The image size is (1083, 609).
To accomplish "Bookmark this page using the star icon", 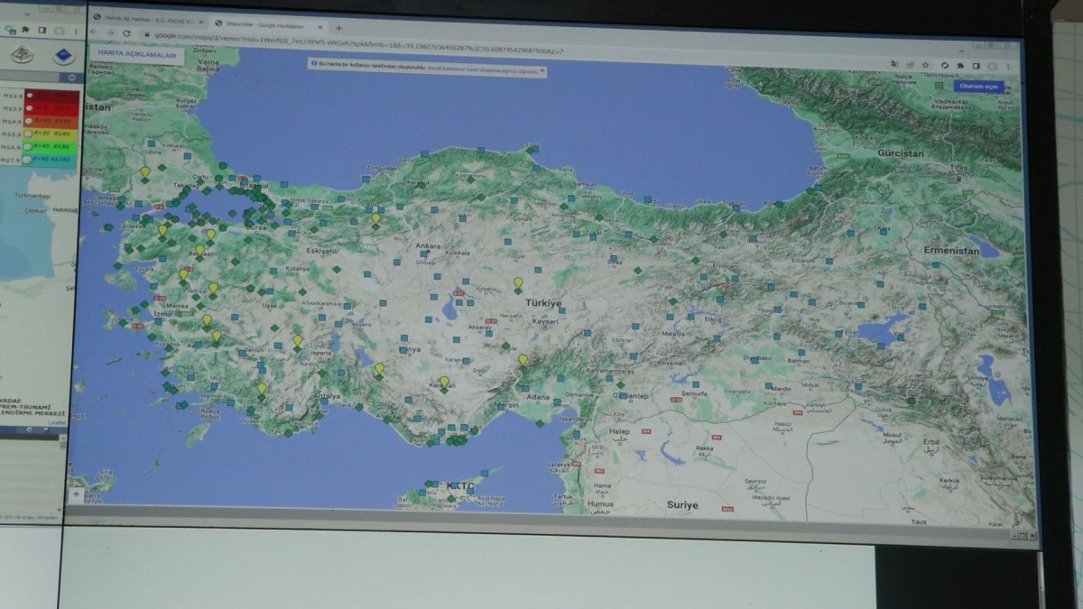I will [925, 65].
